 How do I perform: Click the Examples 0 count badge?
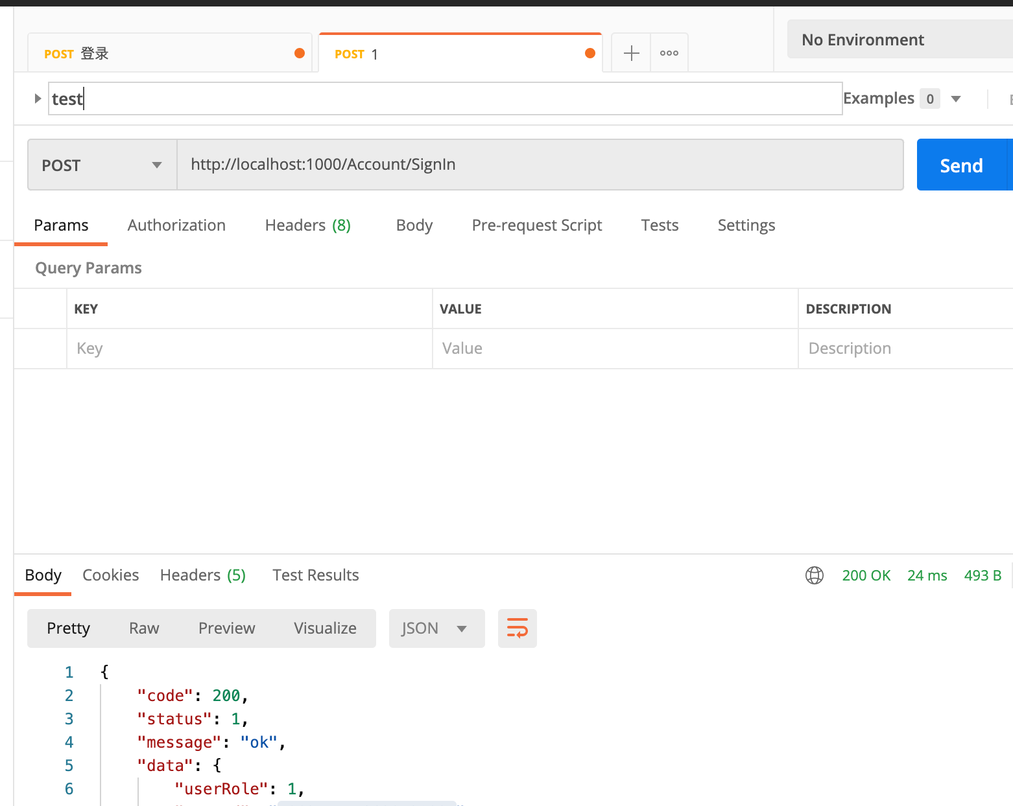coord(930,98)
